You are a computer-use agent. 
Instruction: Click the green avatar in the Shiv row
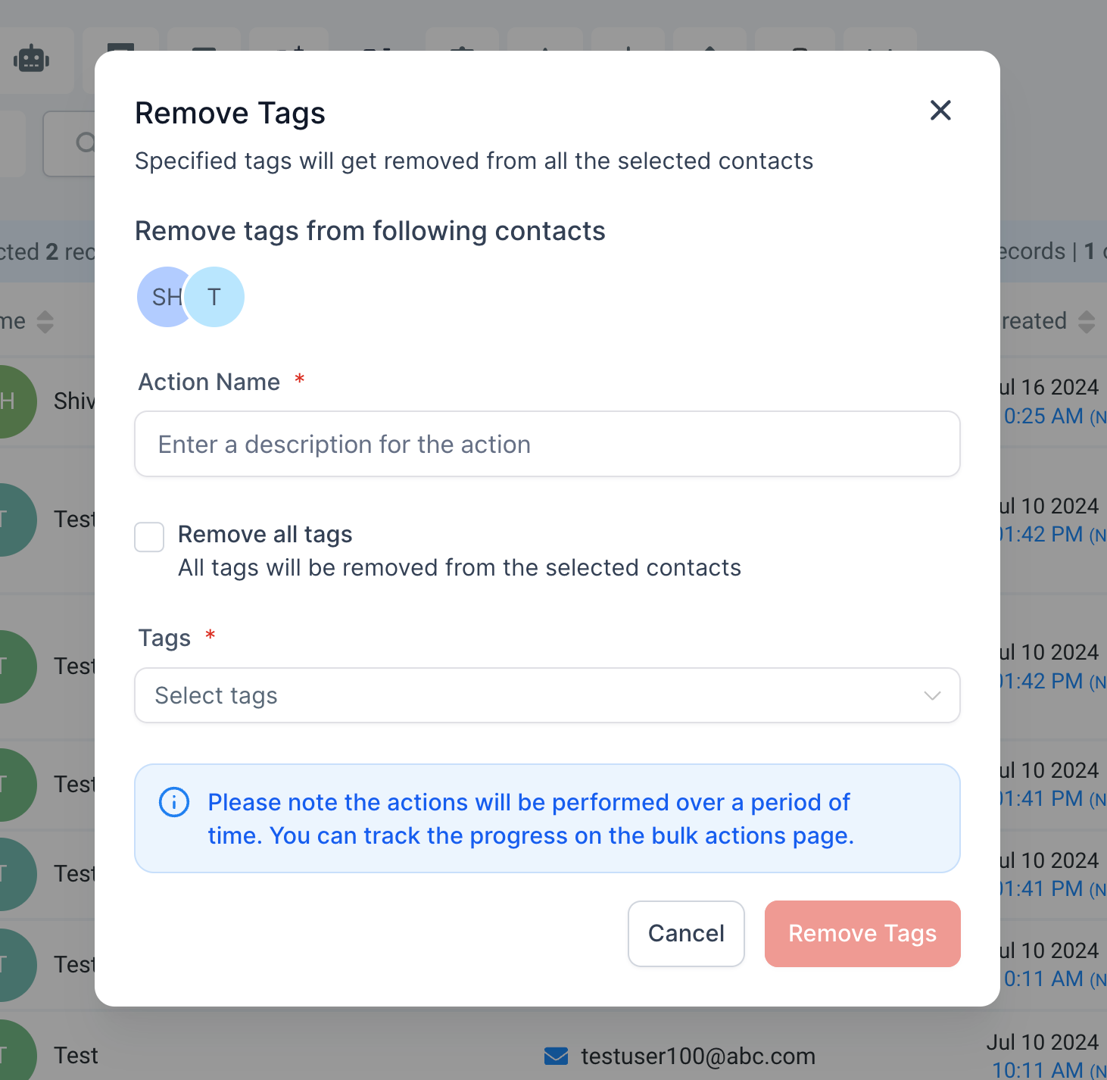click(x=11, y=401)
